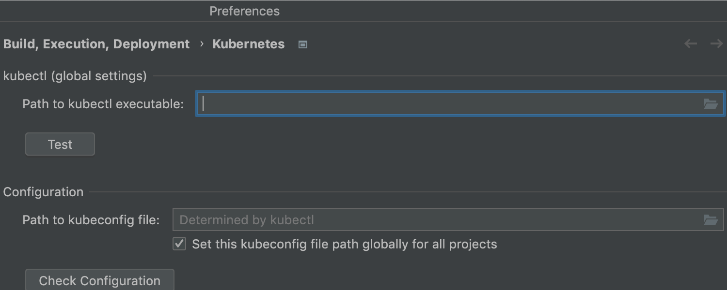
Task: Click the 'Path to kubeconfig file' label
Action: pos(91,220)
